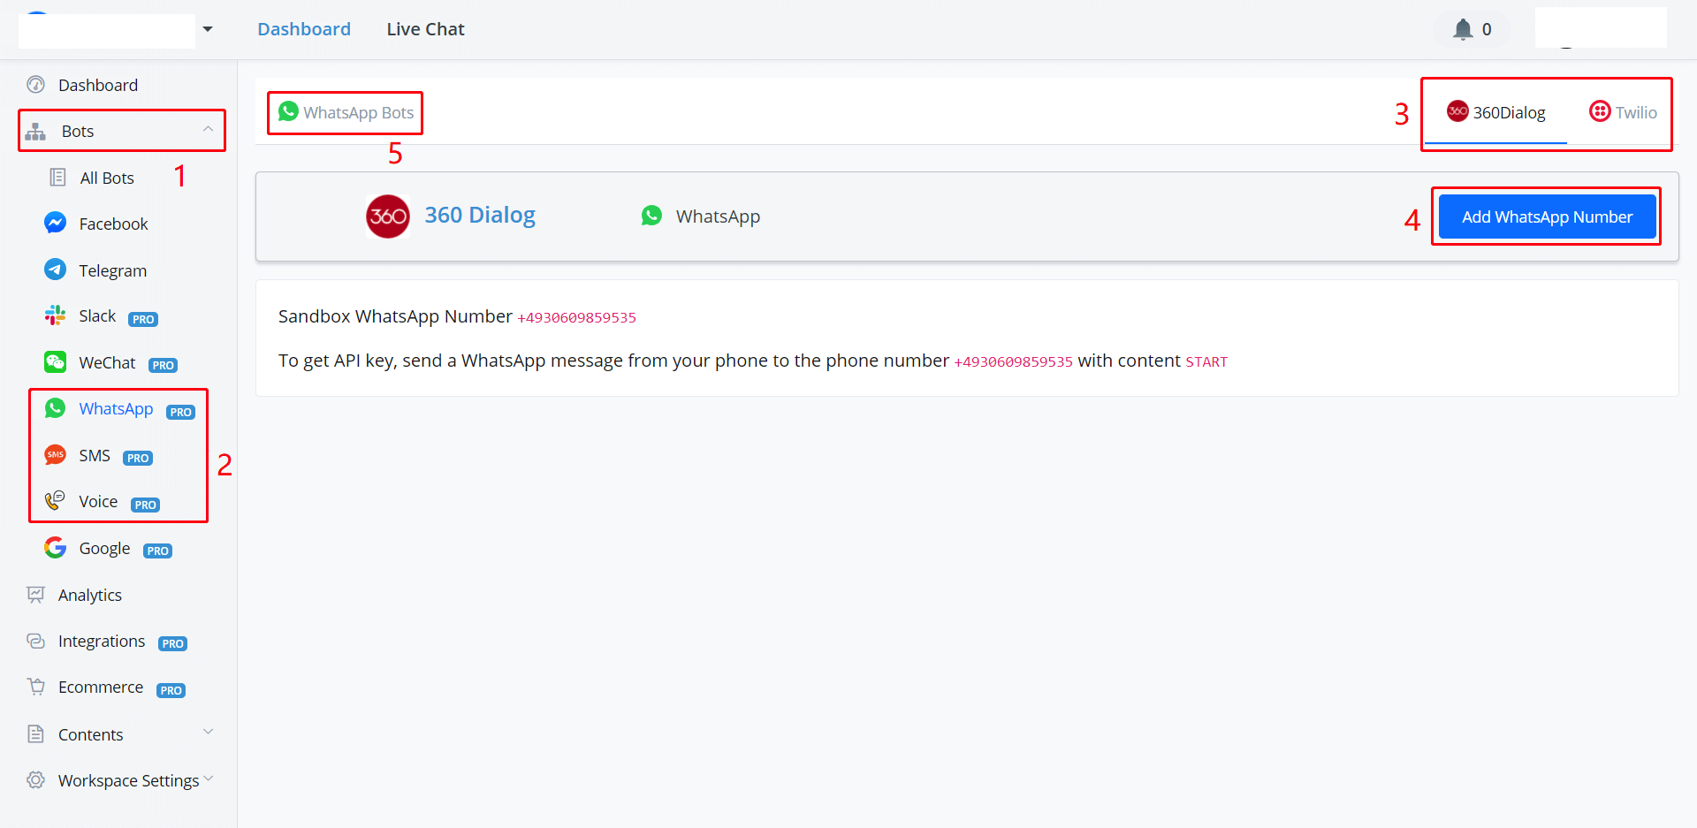The width and height of the screenshot is (1697, 828).
Task: Open notifications bell icon
Action: pos(1463,29)
